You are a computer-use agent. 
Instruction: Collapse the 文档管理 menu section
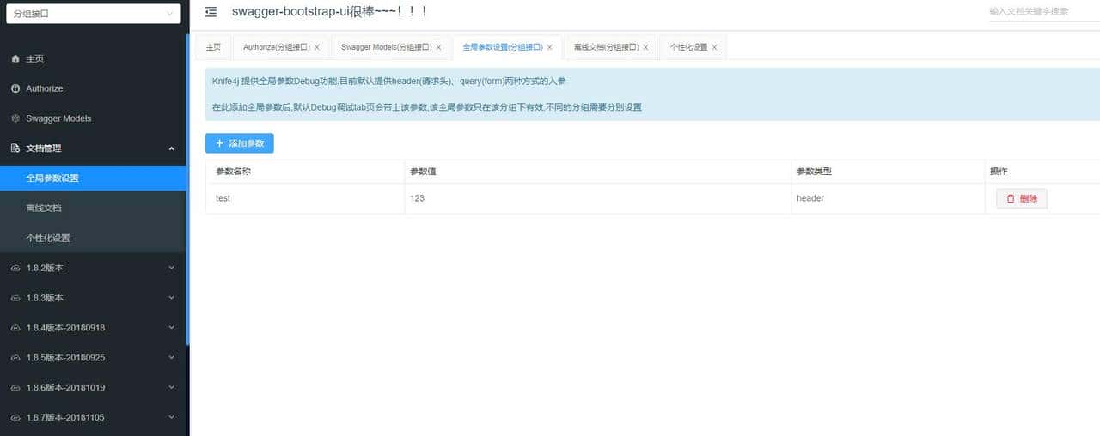click(x=171, y=148)
